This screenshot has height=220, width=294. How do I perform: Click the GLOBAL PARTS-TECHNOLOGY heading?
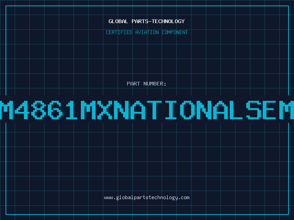tap(147, 21)
